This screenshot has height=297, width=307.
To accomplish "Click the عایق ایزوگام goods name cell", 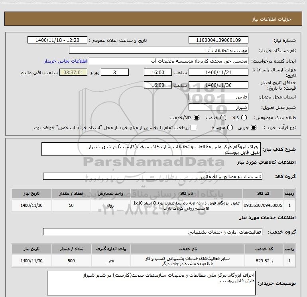I will pos(187,205).
